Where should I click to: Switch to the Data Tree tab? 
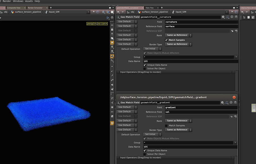tap(150, 8)
